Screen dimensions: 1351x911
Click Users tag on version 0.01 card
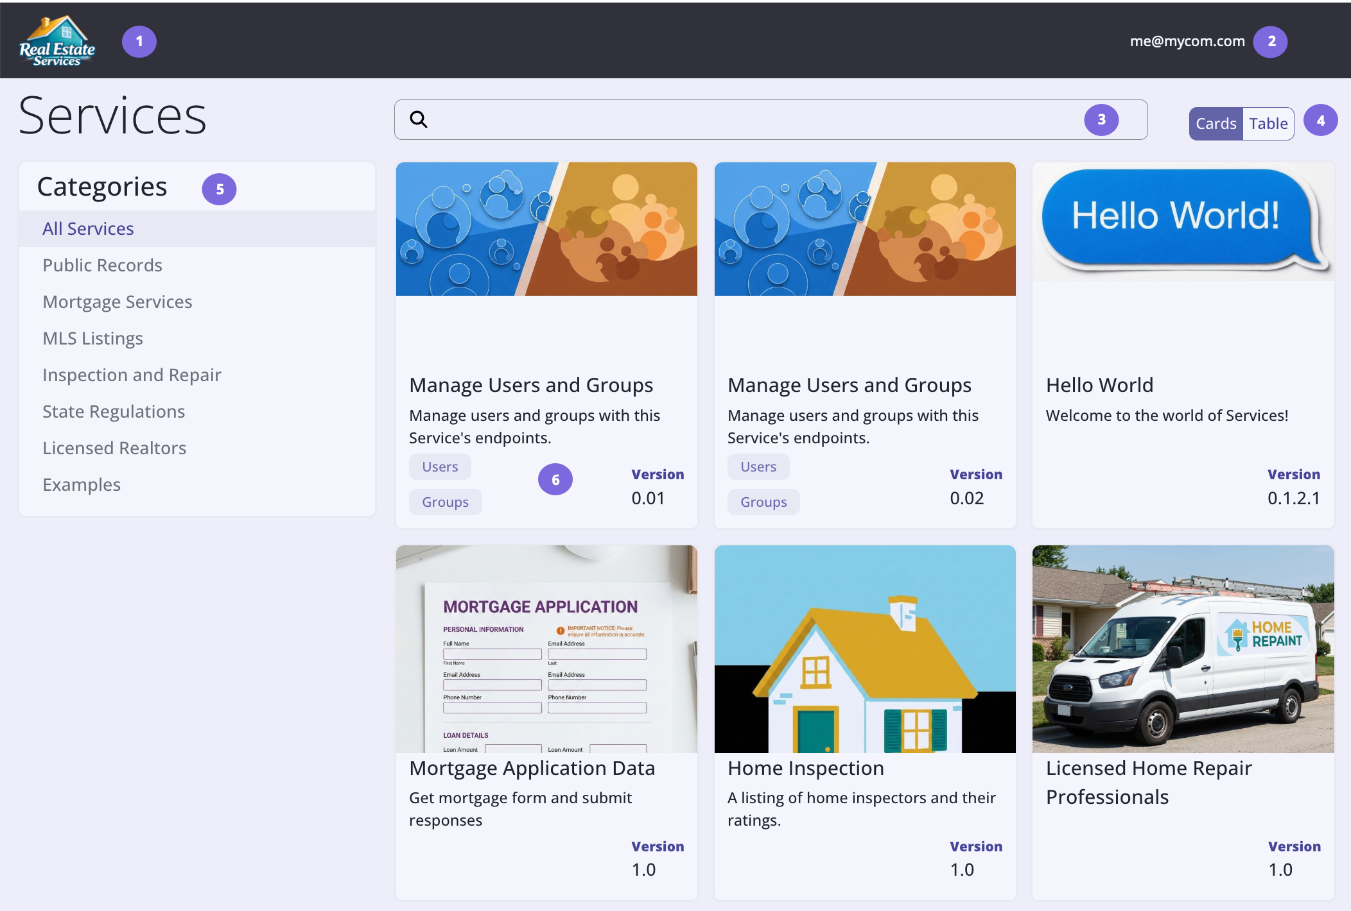click(440, 467)
